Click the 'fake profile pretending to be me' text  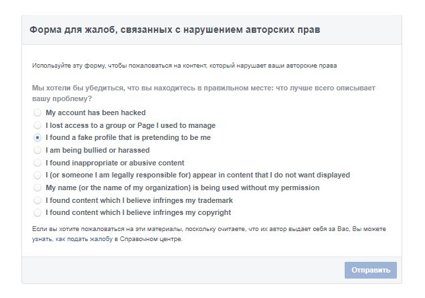coord(128,137)
